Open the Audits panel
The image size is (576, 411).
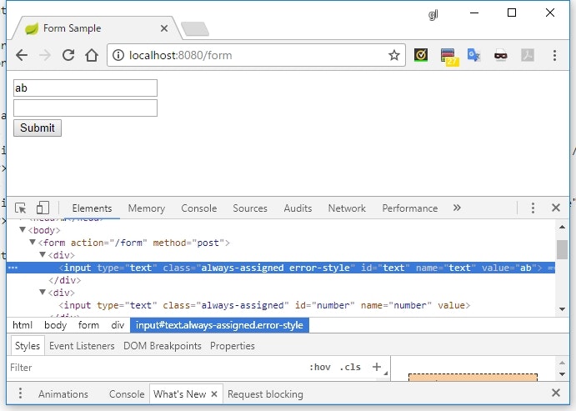click(x=298, y=208)
